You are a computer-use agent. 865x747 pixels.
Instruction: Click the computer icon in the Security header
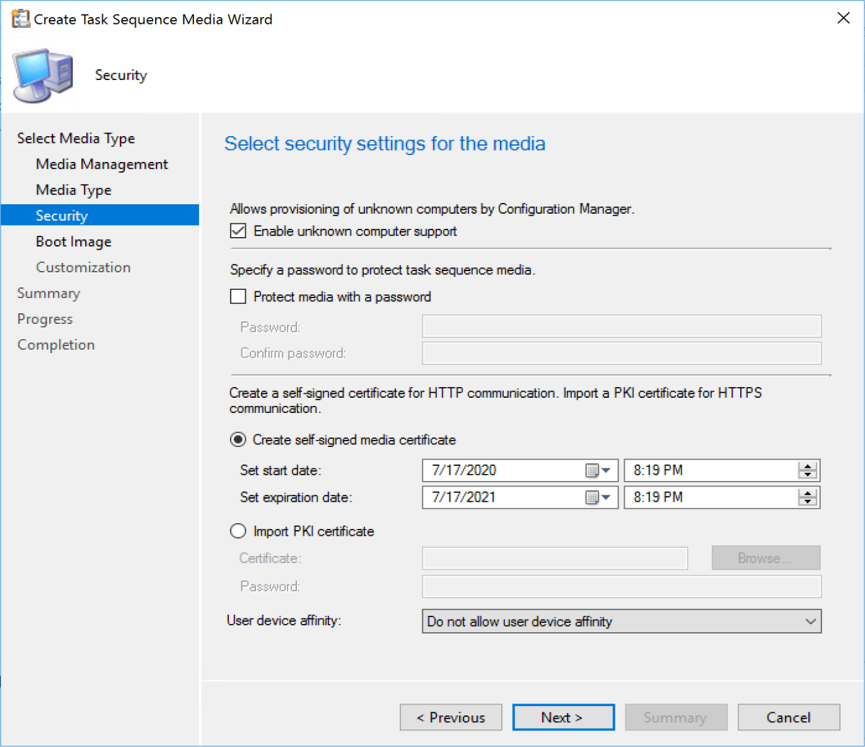pyautogui.click(x=42, y=72)
